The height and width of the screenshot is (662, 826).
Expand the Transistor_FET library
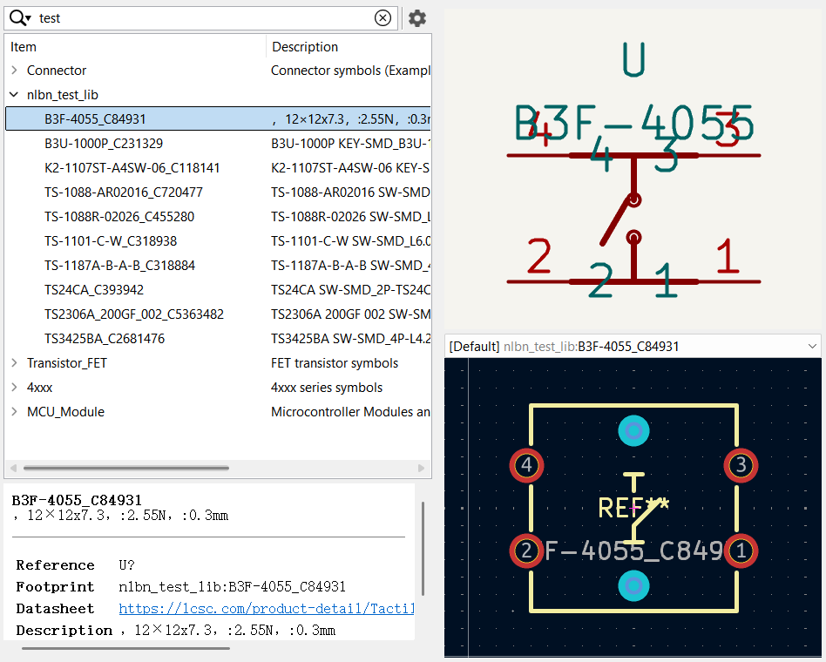pyautogui.click(x=14, y=363)
